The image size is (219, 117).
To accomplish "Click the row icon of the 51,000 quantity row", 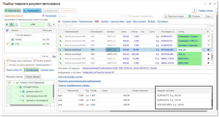I will (61, 58).
